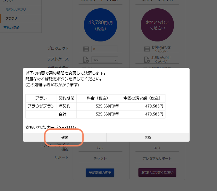Click the 契約期間 column header

[67, 98]
